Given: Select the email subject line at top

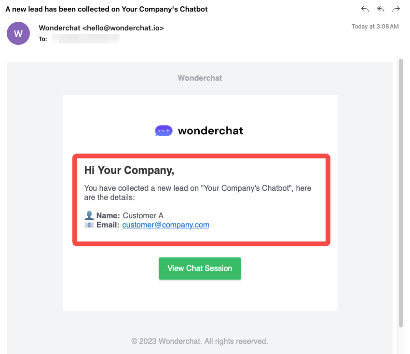Looking at the screenshot, I should (x=107, y=9).
